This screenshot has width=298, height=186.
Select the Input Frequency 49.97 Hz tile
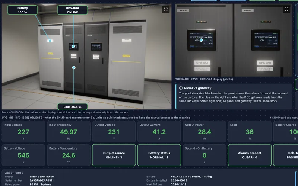point(69,132)
